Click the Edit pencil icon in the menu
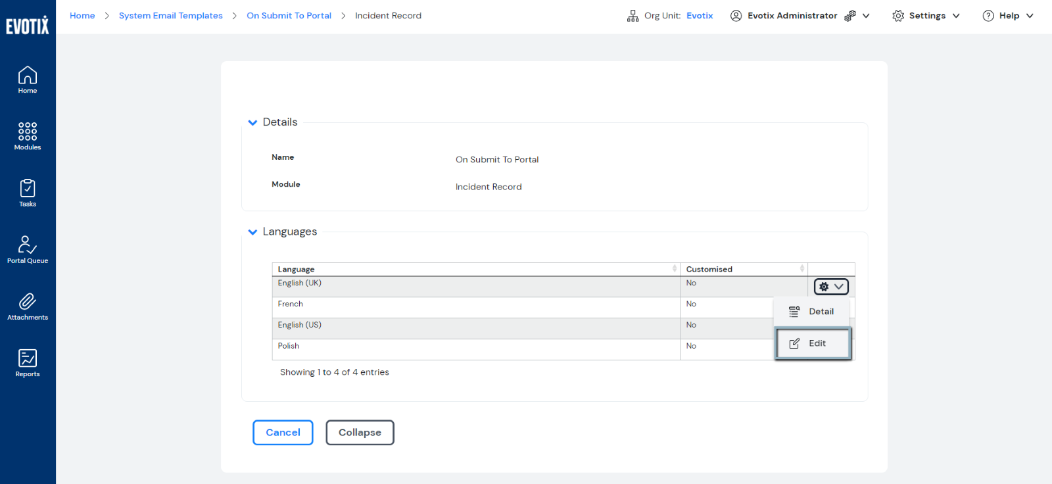 (x=794, y=343)
